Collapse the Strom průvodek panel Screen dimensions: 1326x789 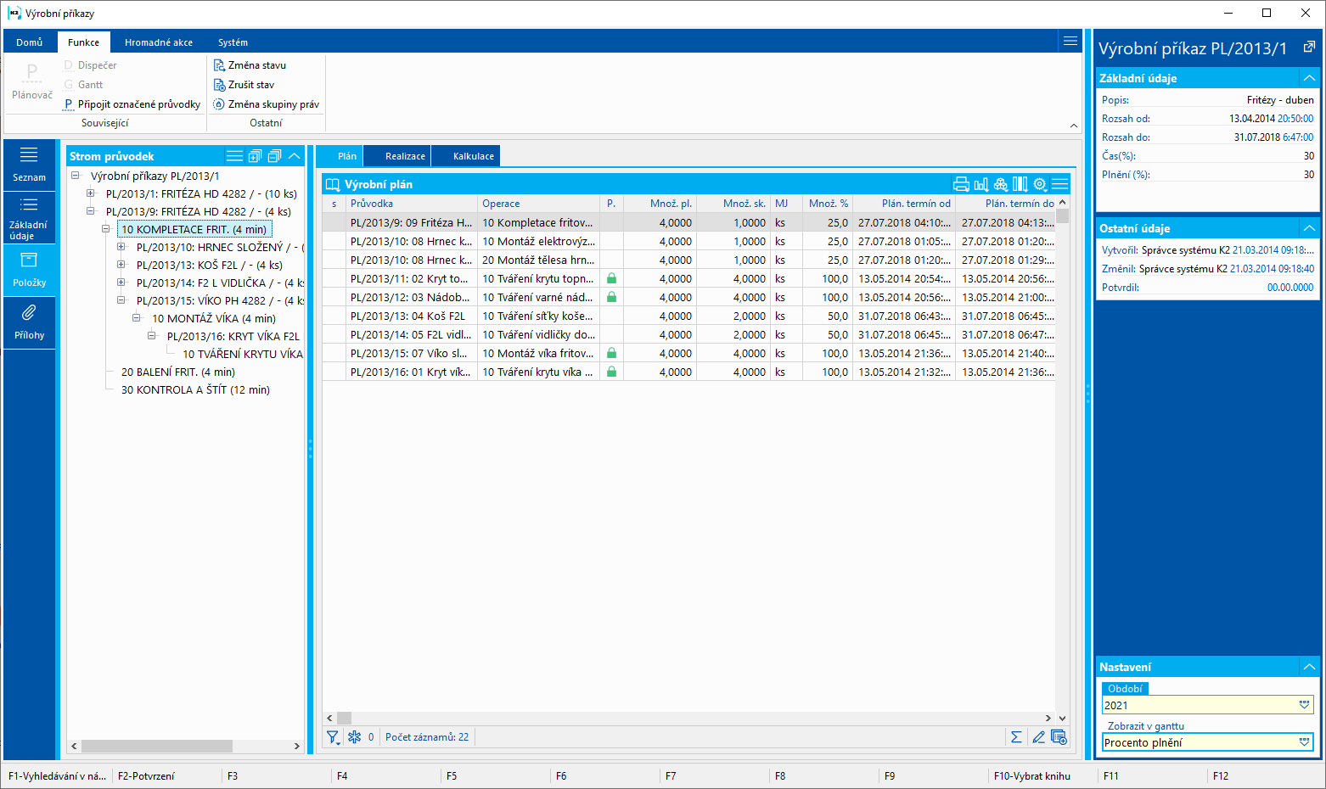tap(294, 156)
